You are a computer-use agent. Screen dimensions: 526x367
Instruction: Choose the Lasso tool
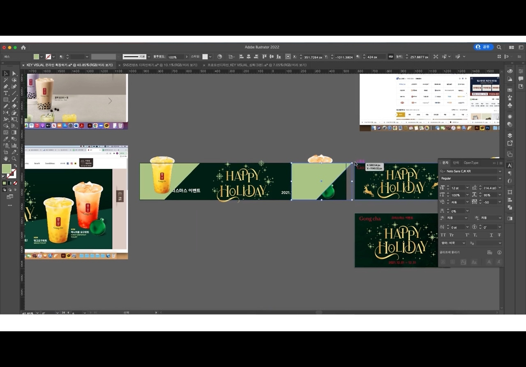14,80
